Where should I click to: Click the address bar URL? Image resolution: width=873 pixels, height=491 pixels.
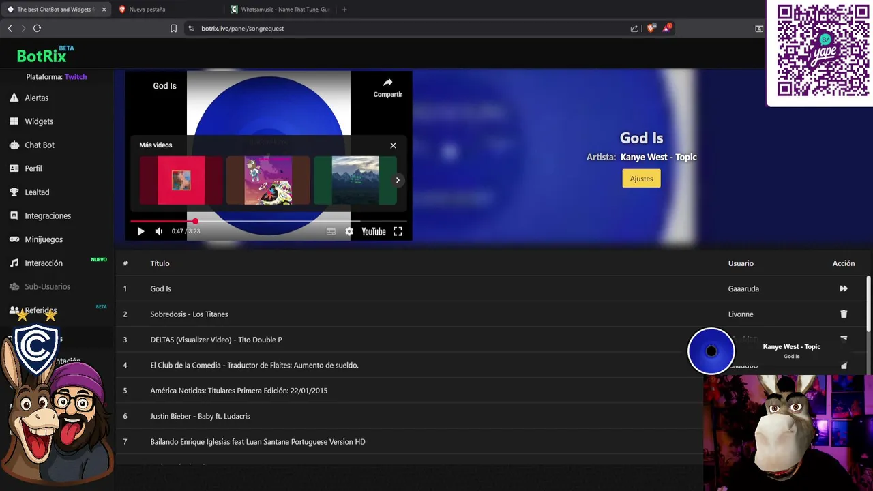click(242, 29)
